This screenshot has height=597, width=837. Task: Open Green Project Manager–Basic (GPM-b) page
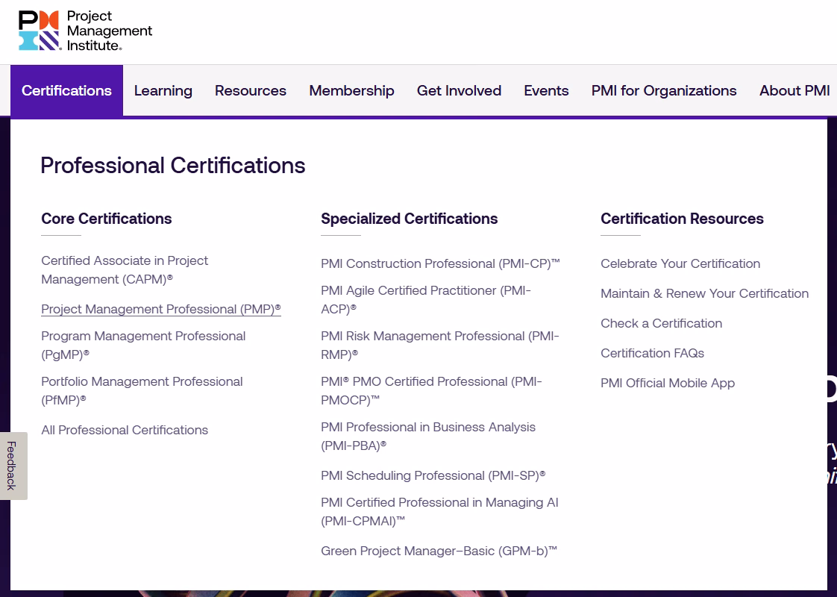438,551
